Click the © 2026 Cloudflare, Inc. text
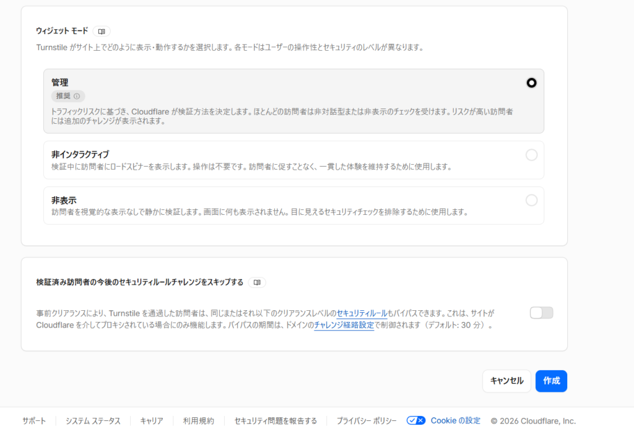Screen dimensions: 634x434 pyautogui.click(x=533, y=421)
